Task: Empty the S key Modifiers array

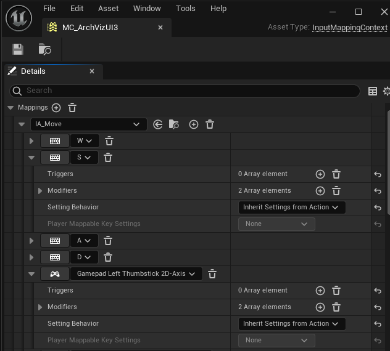Action: coord(336,191)
